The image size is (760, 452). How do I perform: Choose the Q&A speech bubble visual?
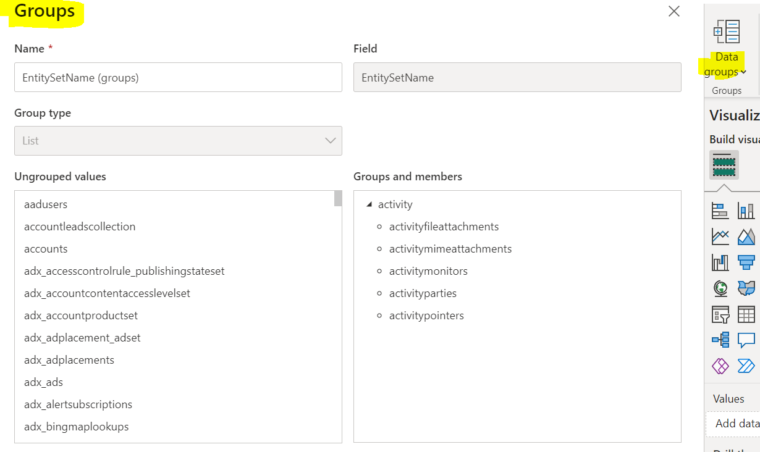point(746,340)
